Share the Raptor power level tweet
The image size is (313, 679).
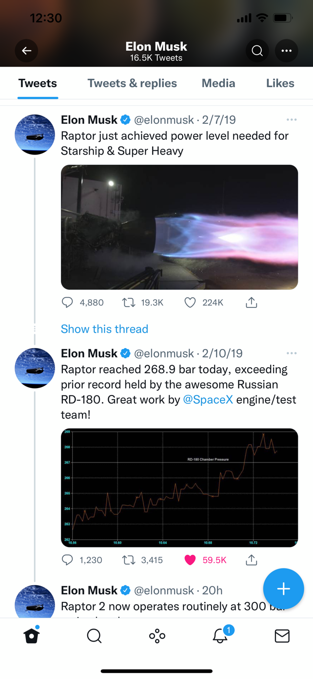coord(251,303)
